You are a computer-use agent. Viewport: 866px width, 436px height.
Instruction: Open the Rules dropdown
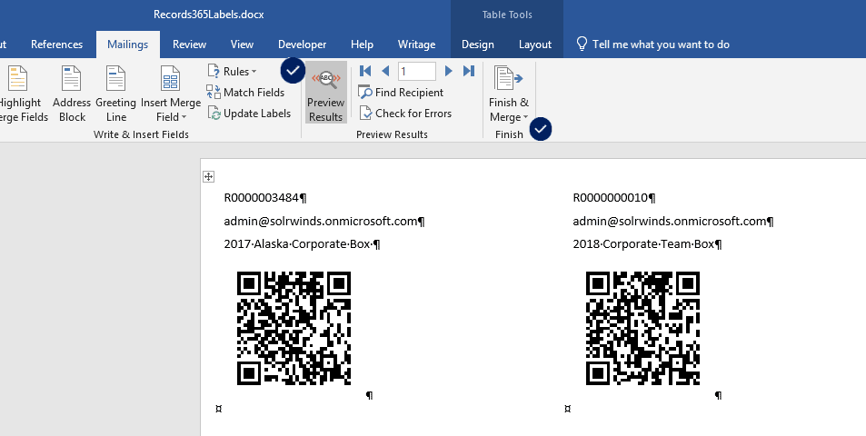pos(233,71)
